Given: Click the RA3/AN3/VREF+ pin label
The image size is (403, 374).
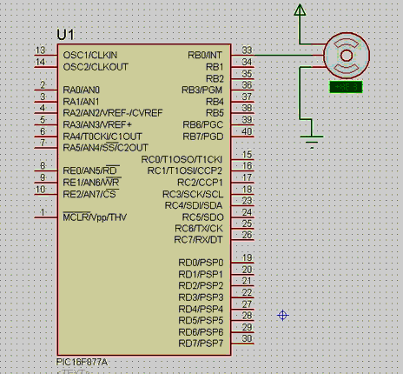Looking at the screenshot, I should [97, 124].
